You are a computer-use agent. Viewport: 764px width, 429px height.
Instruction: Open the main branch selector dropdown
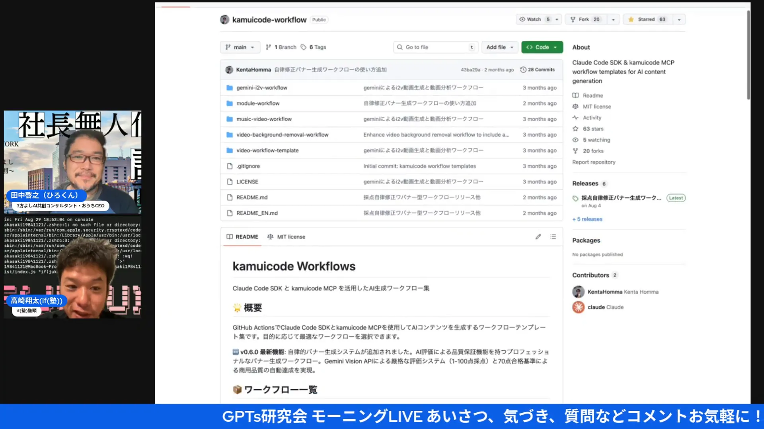click(x=240, y=47)
